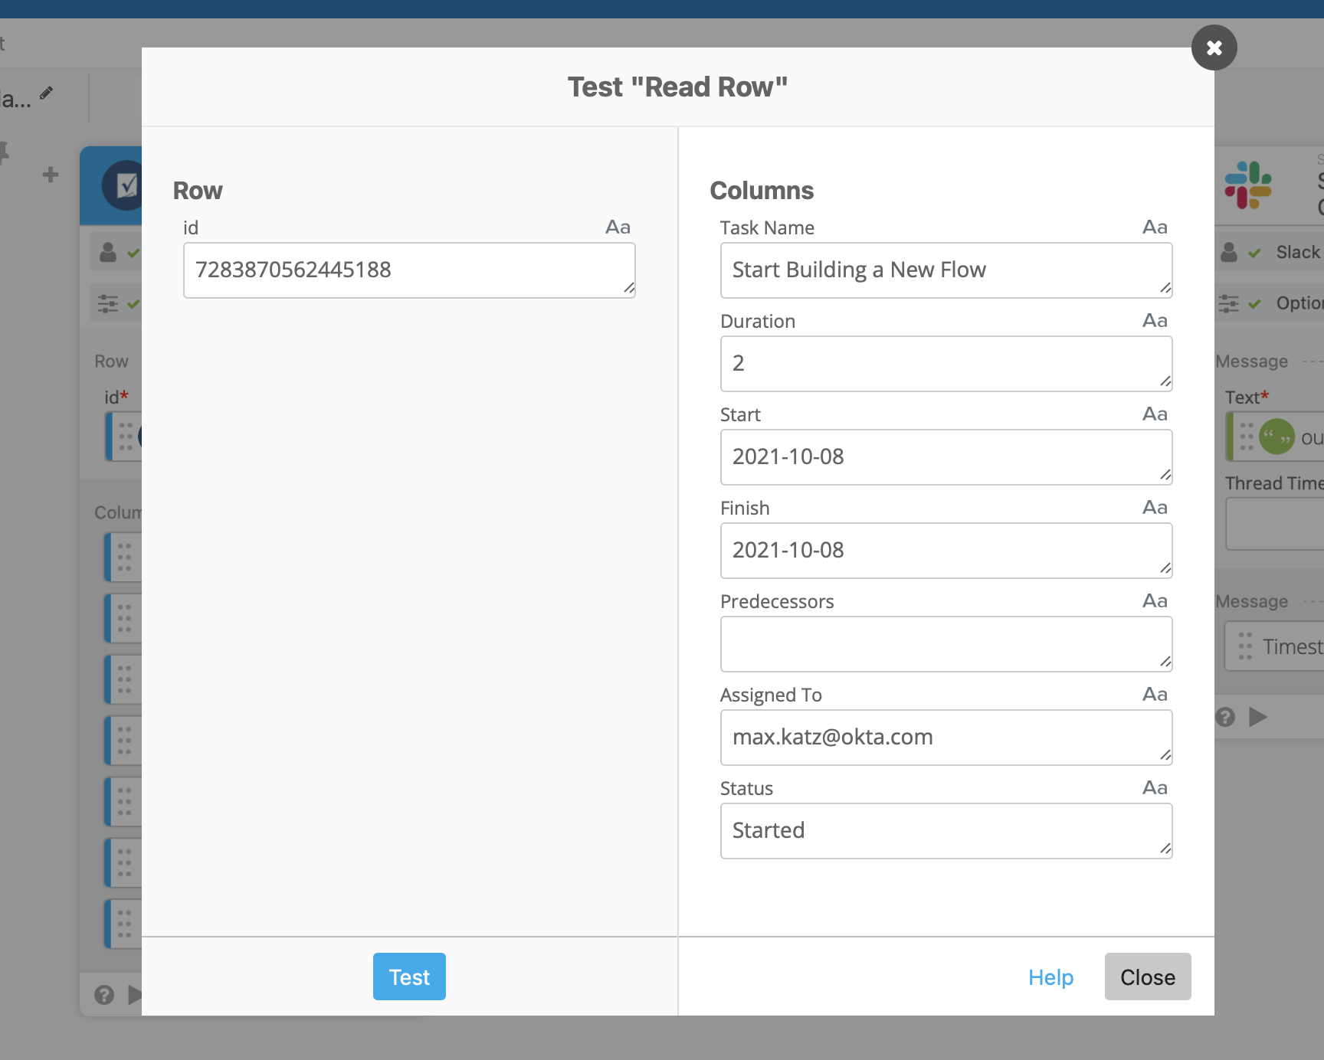Click the Aa icon beside Task Name

click(x=1155, y=227)
